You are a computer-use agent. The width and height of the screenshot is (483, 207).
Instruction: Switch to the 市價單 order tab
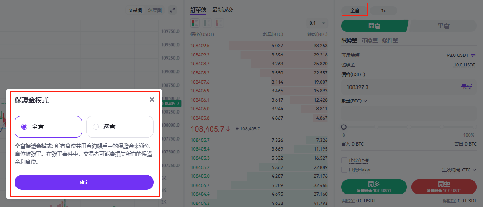click(x=369, y=41)
